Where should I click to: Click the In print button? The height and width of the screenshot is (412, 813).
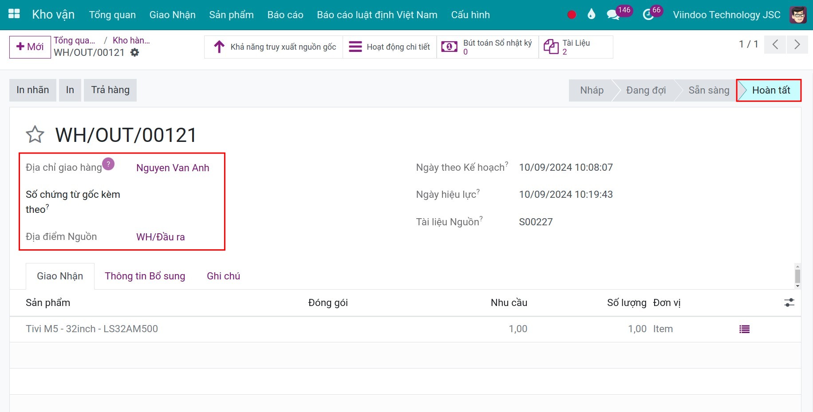pyautogui.click(x=70, y=90)
